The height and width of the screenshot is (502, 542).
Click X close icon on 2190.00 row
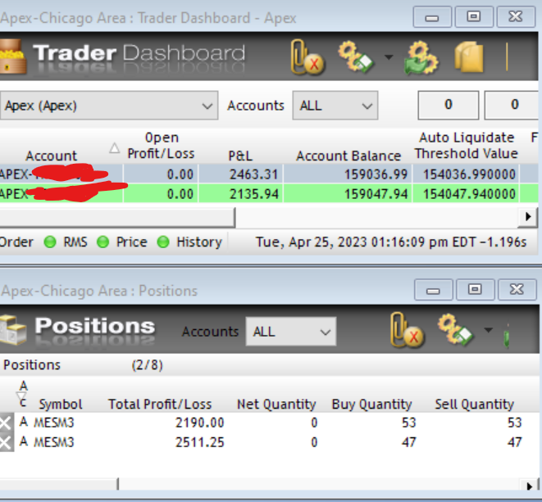[7, 423]
